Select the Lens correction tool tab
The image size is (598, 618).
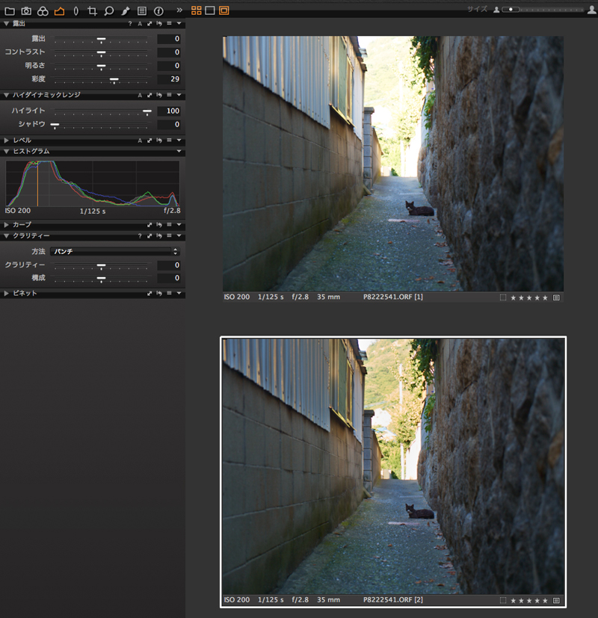(x=75, y=11)
